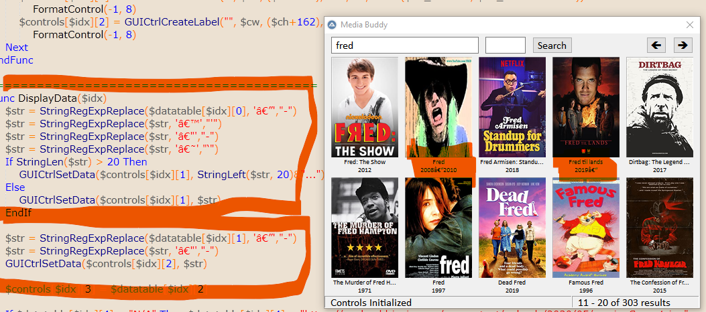706x312 pixels.
Task: Select the Fred: The Show poster
Action: point(365,107)
